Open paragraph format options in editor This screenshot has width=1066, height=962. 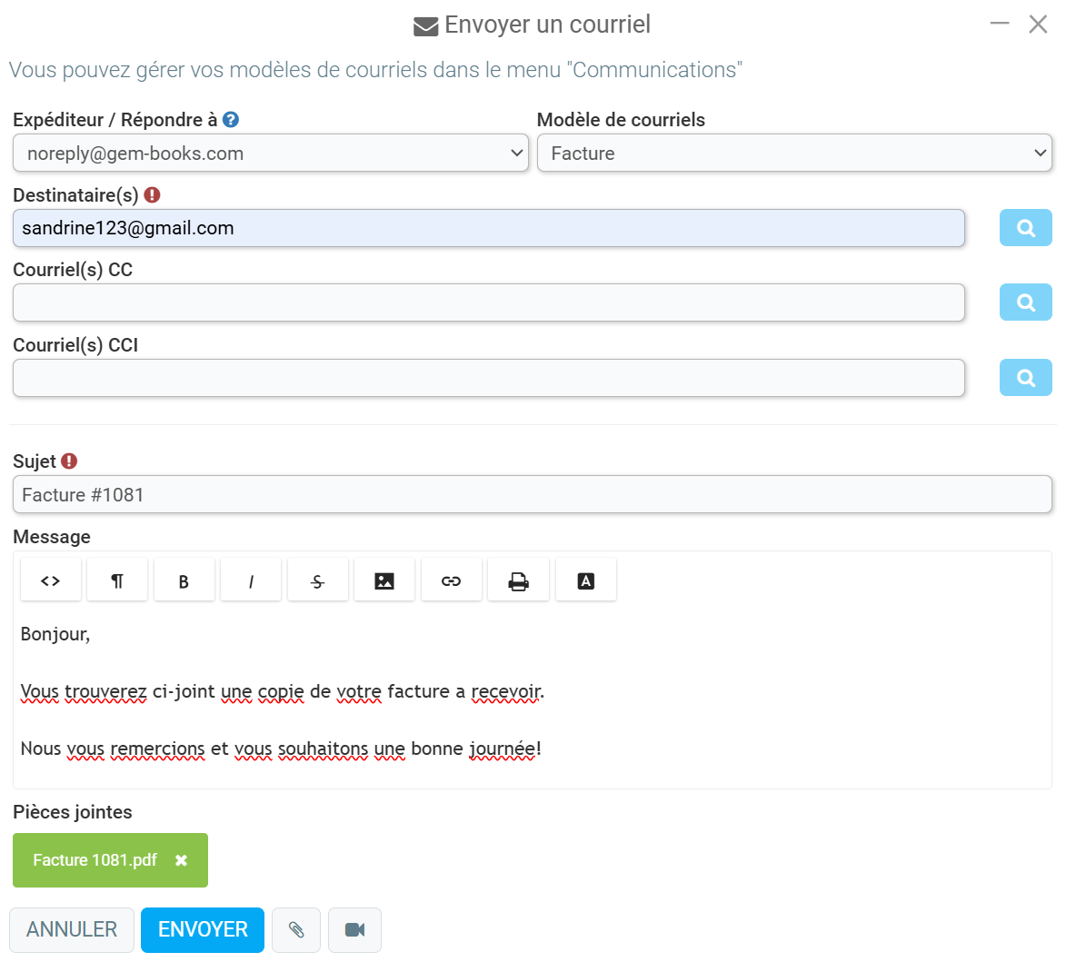pos(117,580)
